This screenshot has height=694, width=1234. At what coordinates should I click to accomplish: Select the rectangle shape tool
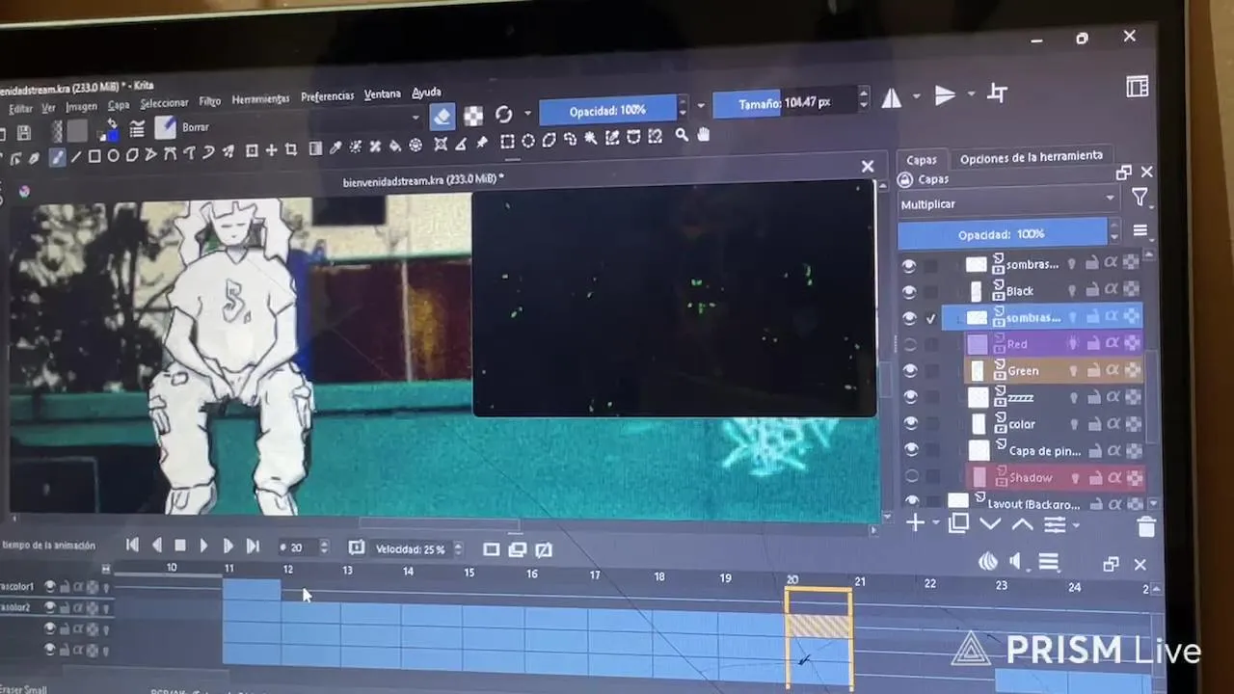[94, 155]
